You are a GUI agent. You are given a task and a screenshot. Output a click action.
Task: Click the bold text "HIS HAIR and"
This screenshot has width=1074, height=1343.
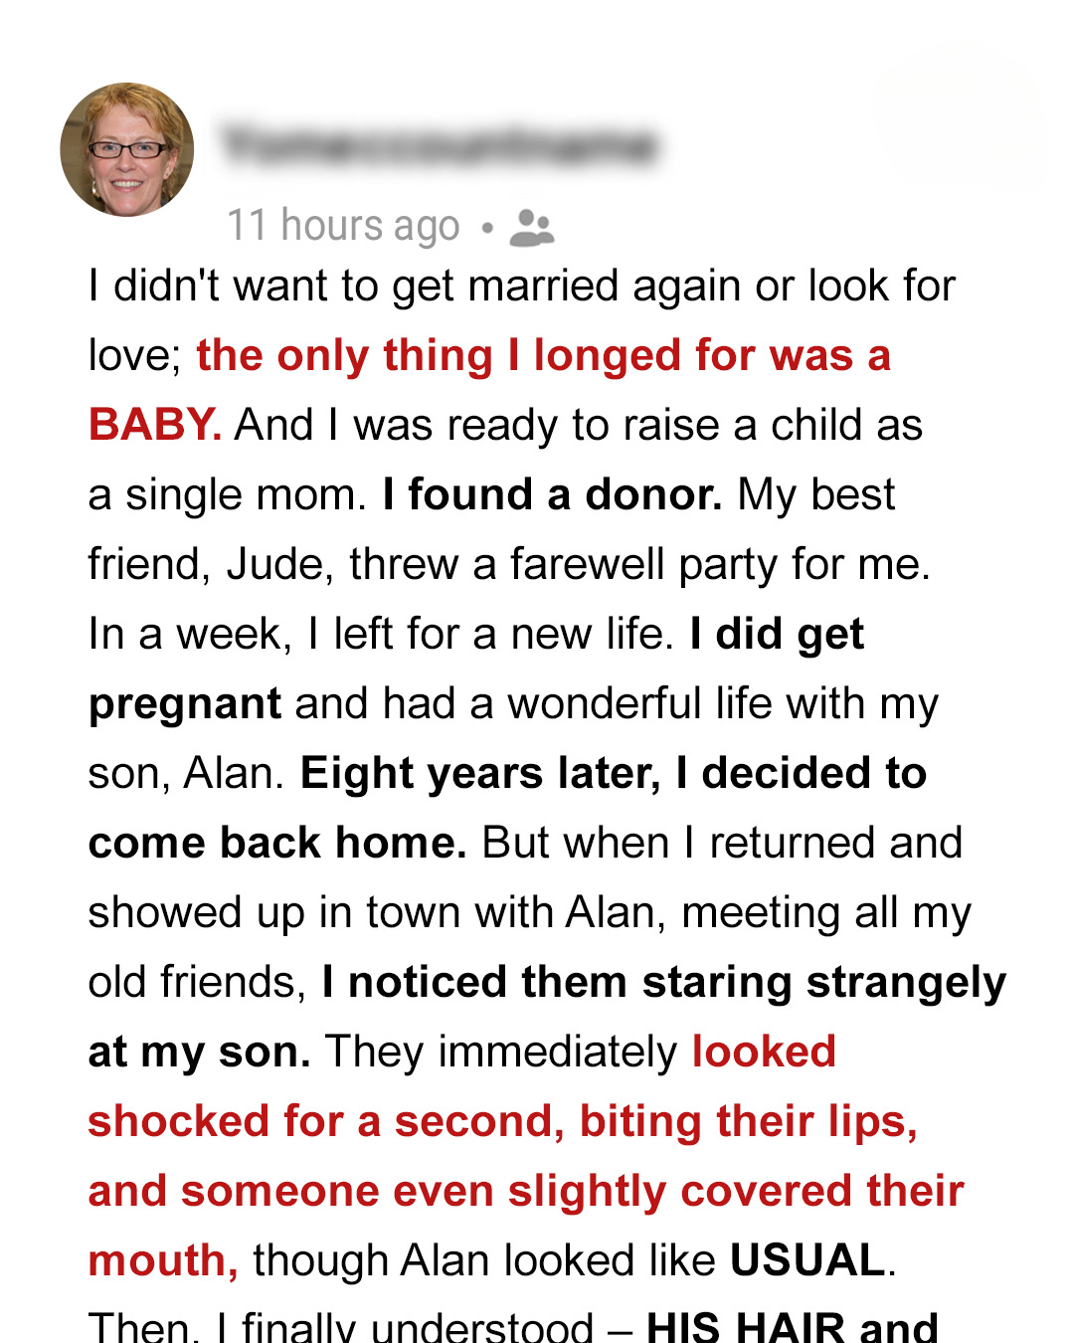(792, 1327)
